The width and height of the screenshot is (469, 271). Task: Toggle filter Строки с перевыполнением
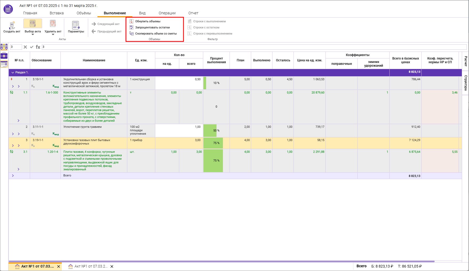[213, 33]
